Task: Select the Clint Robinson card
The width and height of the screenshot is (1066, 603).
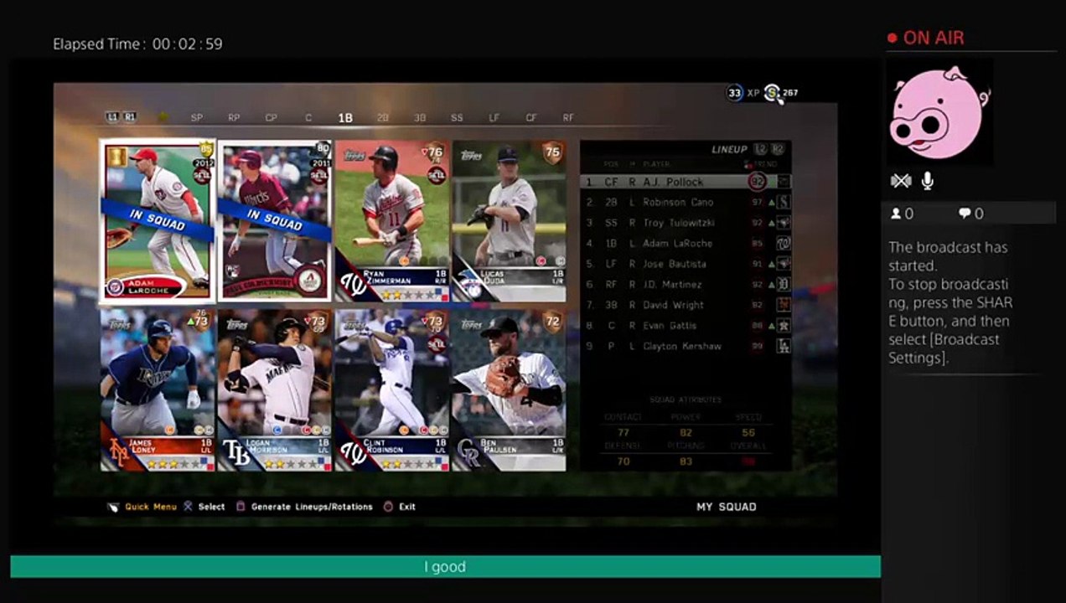Action: [391, 390]
